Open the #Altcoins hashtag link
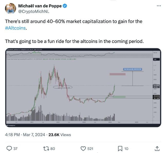This screenshot has width=165, height=153. point(16,28)
